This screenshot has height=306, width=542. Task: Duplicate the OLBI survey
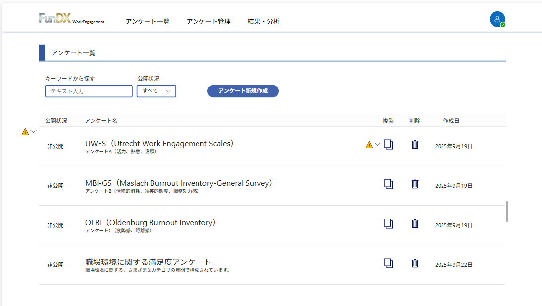388,223
